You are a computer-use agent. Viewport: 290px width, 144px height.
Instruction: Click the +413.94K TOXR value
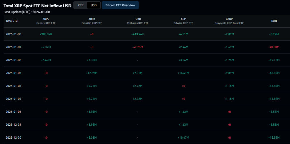pyautogui.click(x=137, y=34)
